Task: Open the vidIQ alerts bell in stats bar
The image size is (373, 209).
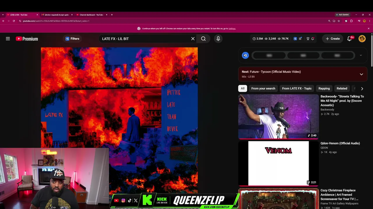Action: click(x=313, y=39)
